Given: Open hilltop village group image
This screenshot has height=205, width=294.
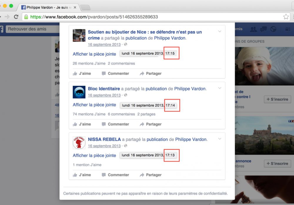Looking at the screenshot, I should pos(264,135).
